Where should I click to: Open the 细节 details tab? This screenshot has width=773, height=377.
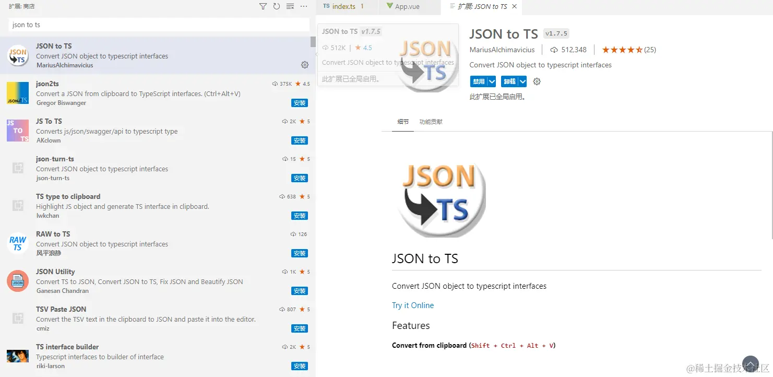coord(403,122)
